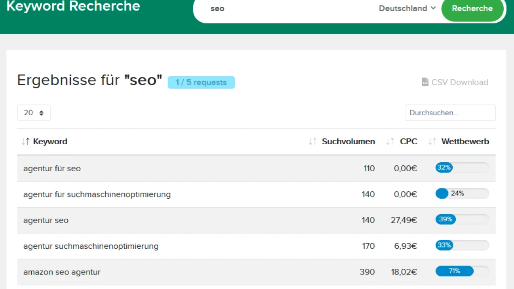Select keyword 'agentur für seo'

[52, 169]
